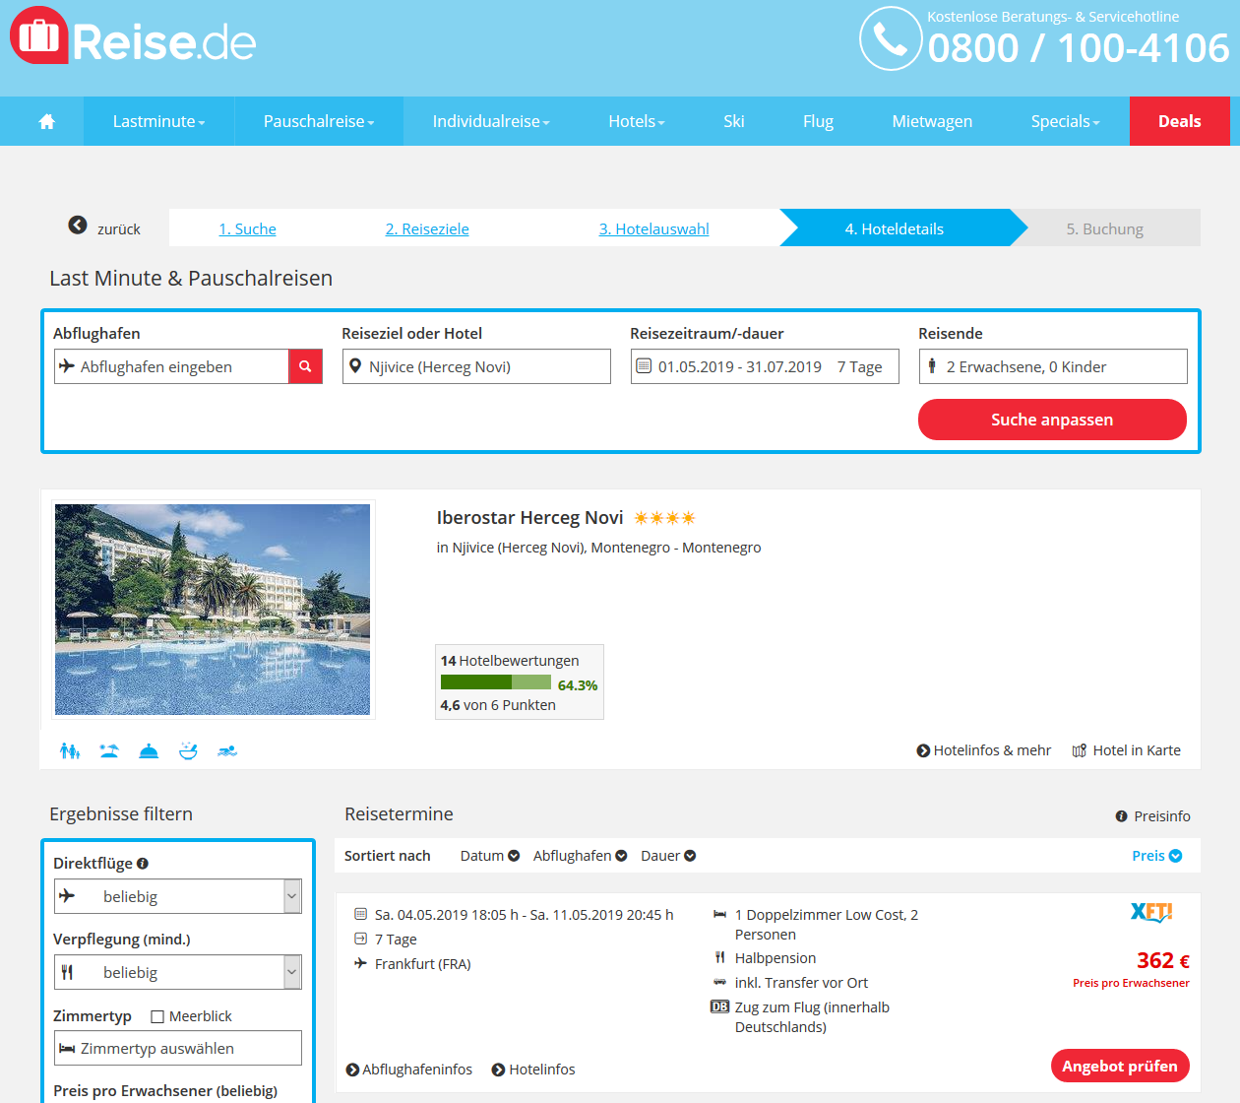The height and width of the screenshot is (1103, 1240).
Task: Click the Suche anpassen button
Action: (x=1052, y=420)
